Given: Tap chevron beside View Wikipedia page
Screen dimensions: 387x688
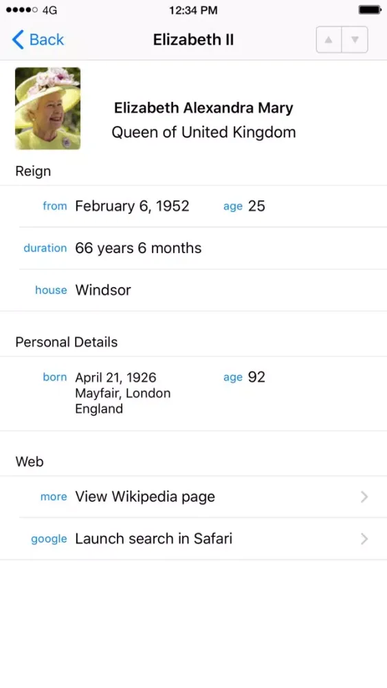Looking at the screenshot, I should tap(364, 497).
